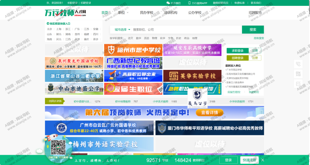Open the 万行教师APP phone icon
The image size is (310, 165).
[x=189, y=3]
